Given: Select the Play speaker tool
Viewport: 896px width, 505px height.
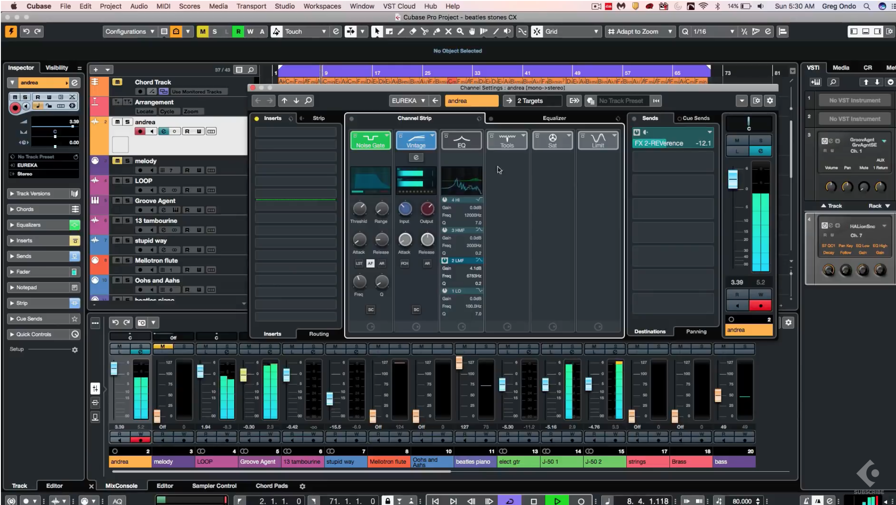Looking at the screenshot, I should tap(507, 31).
